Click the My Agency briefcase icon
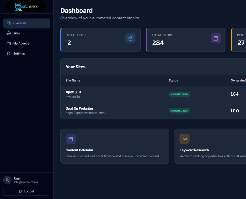Viewport: 246px width, 199px height. click(x=9, y=44)
